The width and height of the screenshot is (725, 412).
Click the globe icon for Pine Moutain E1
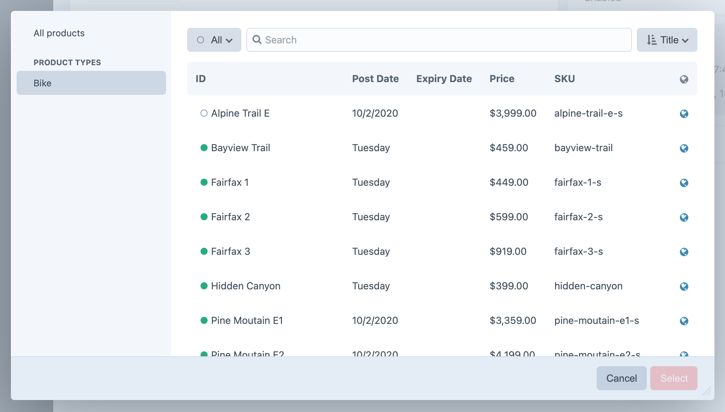click(x=684, y=321)
